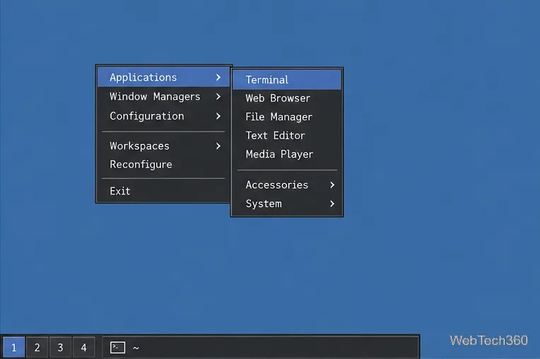540x359 pixels.
Task: Expand the Window Managers submenu arrow
Action: (218, 97)
